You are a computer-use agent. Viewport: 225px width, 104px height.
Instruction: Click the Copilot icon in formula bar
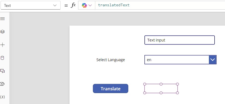coord(84,5)
